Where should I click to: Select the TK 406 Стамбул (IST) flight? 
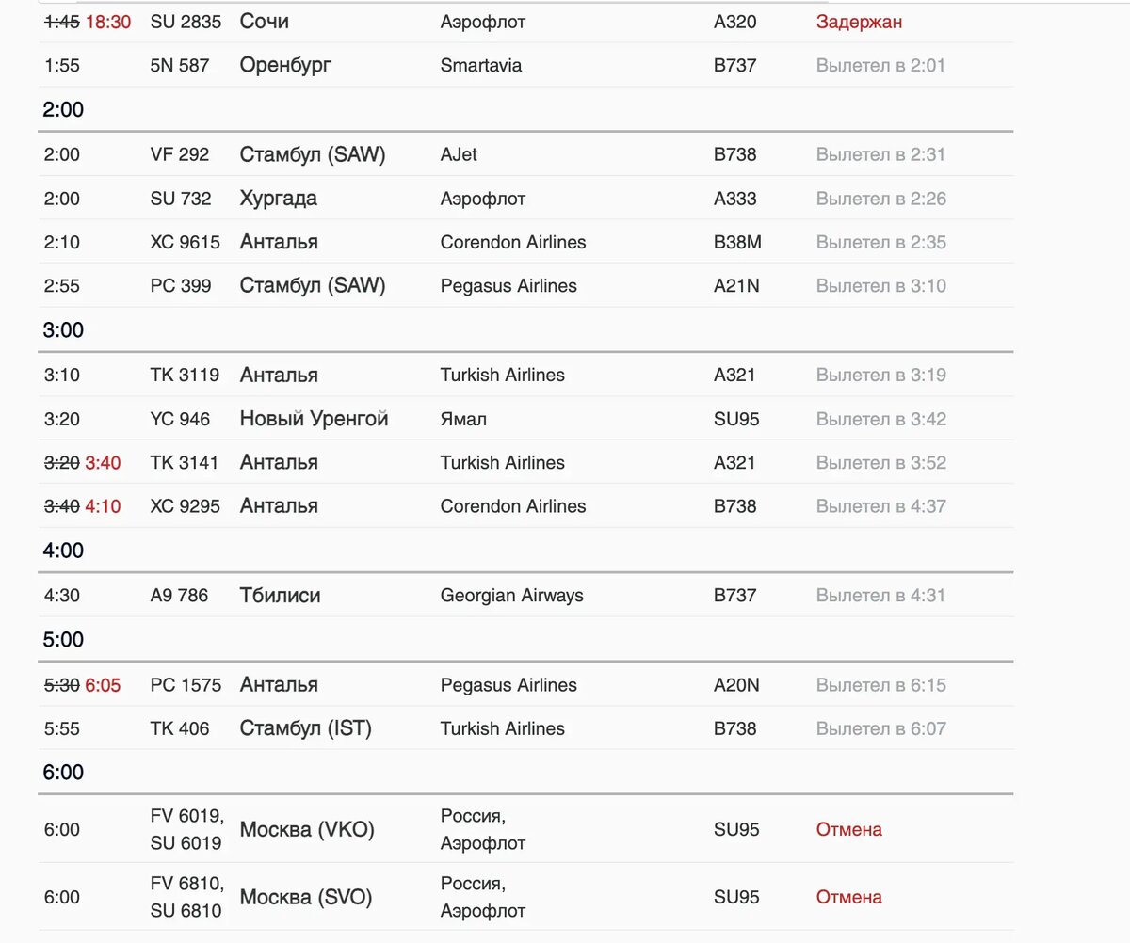point(526,728)
